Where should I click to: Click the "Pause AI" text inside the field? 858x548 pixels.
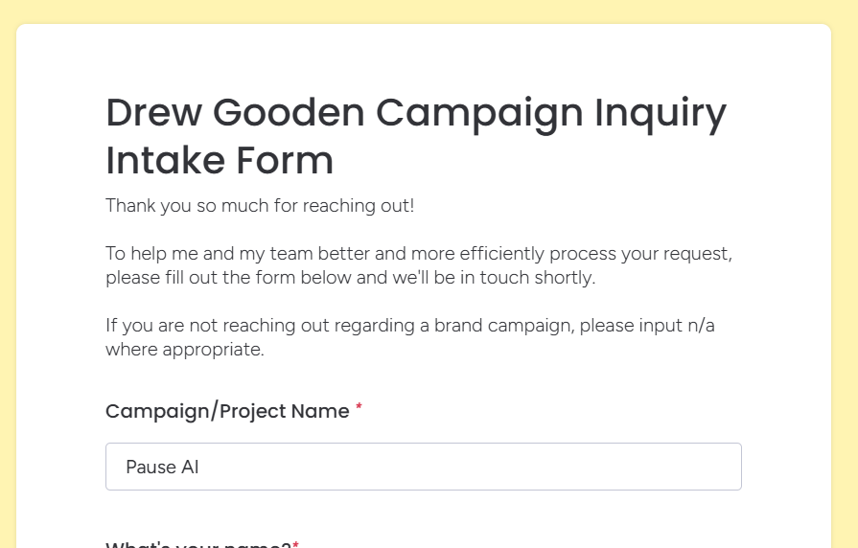coord(162,468)
